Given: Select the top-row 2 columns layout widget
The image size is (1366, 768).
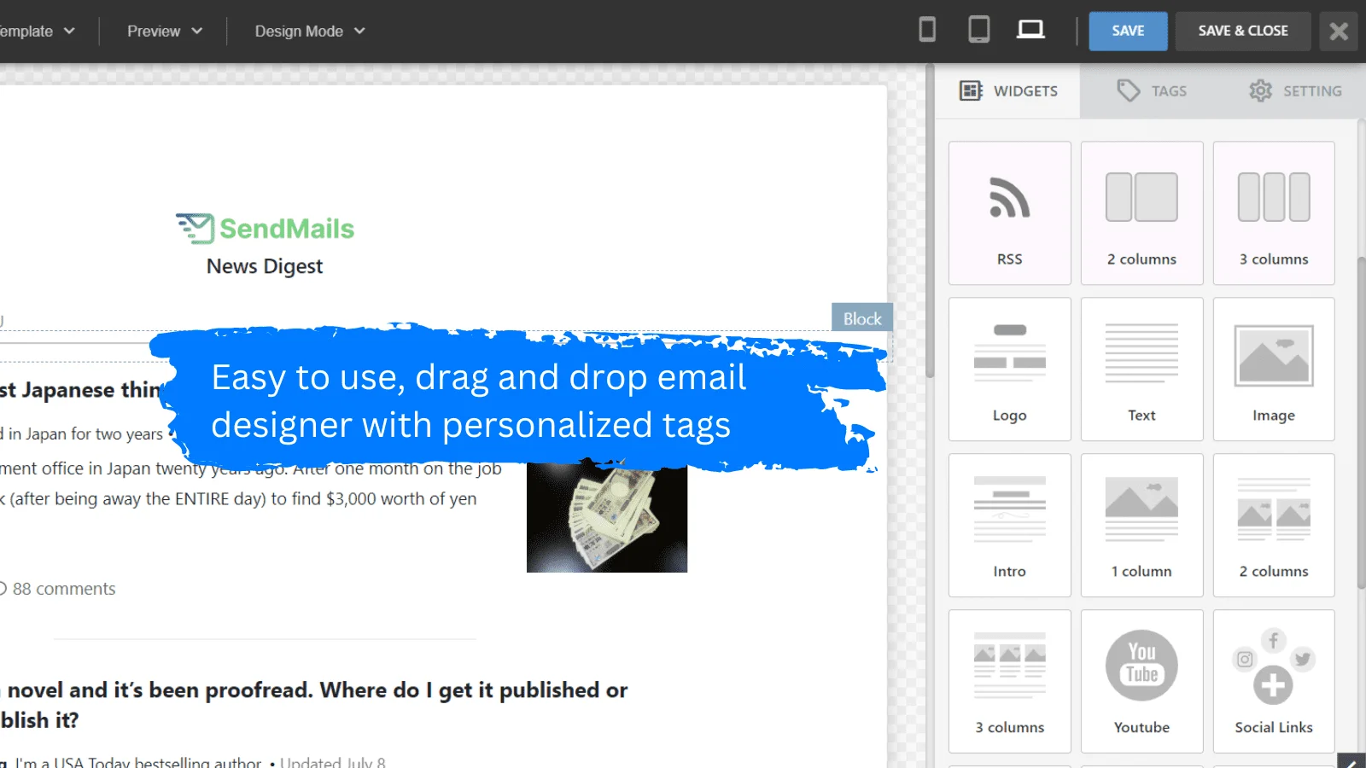Looking at the screenshot, I should 1141,213.
